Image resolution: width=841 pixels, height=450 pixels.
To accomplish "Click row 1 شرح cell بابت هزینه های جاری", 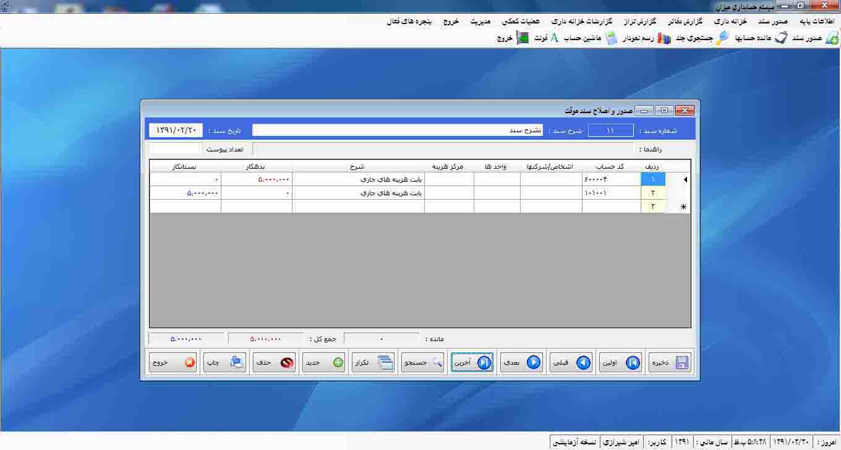I will (359, 179).
